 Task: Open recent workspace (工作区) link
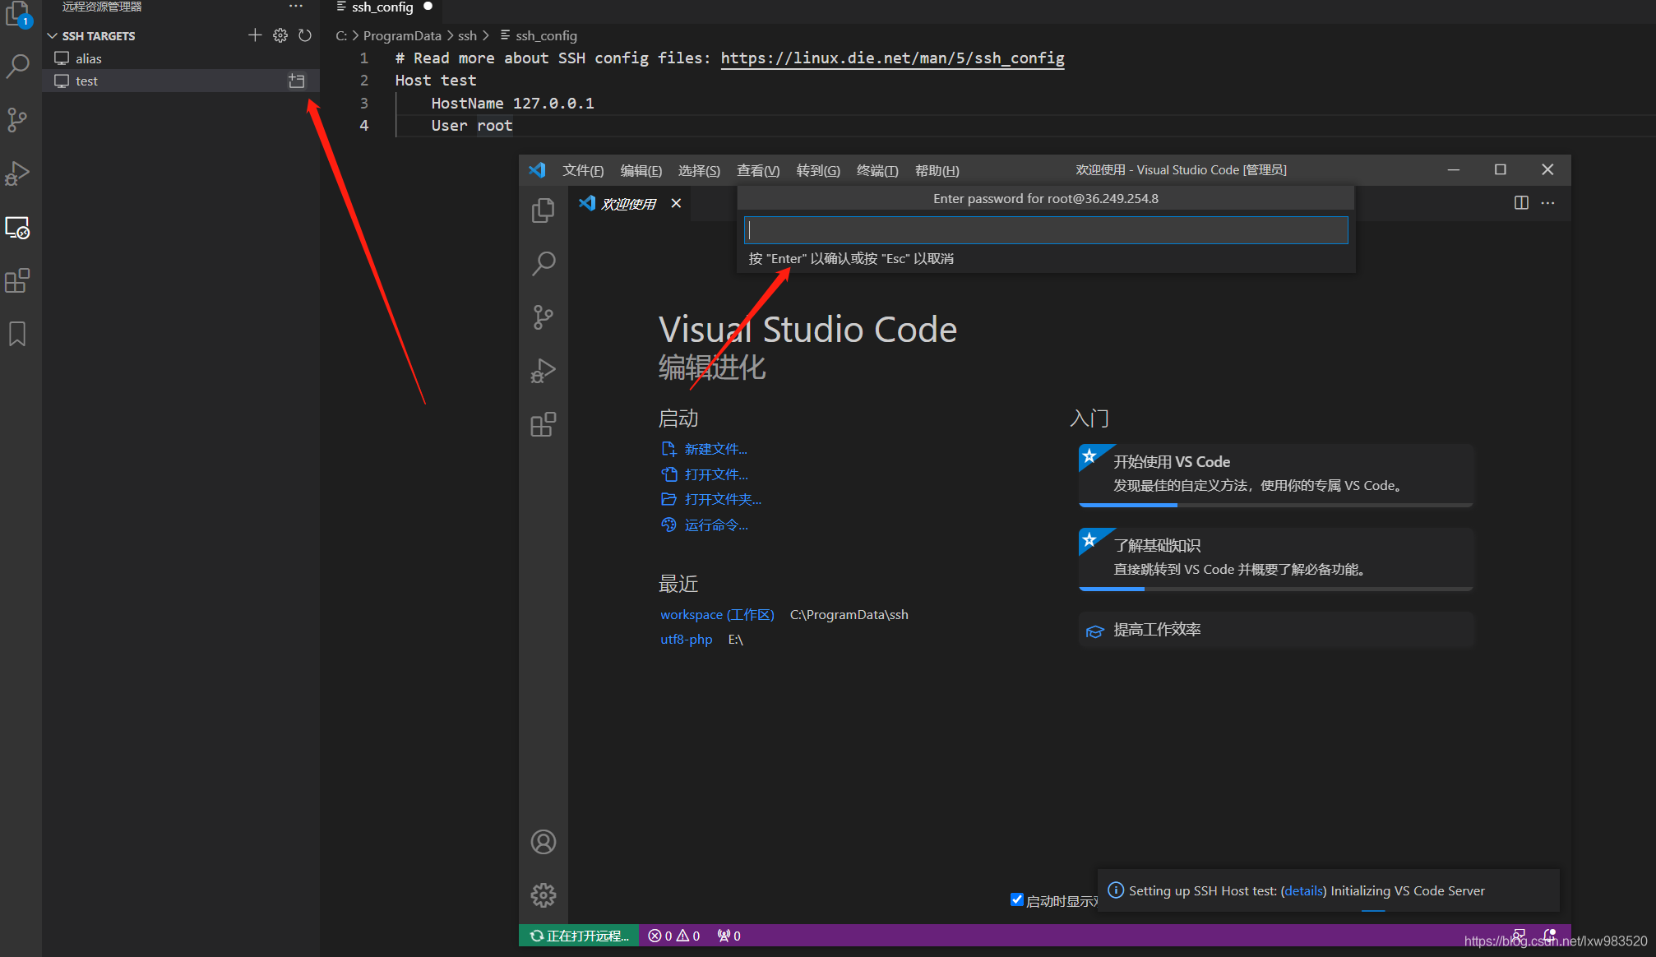(x=717, y=614)
